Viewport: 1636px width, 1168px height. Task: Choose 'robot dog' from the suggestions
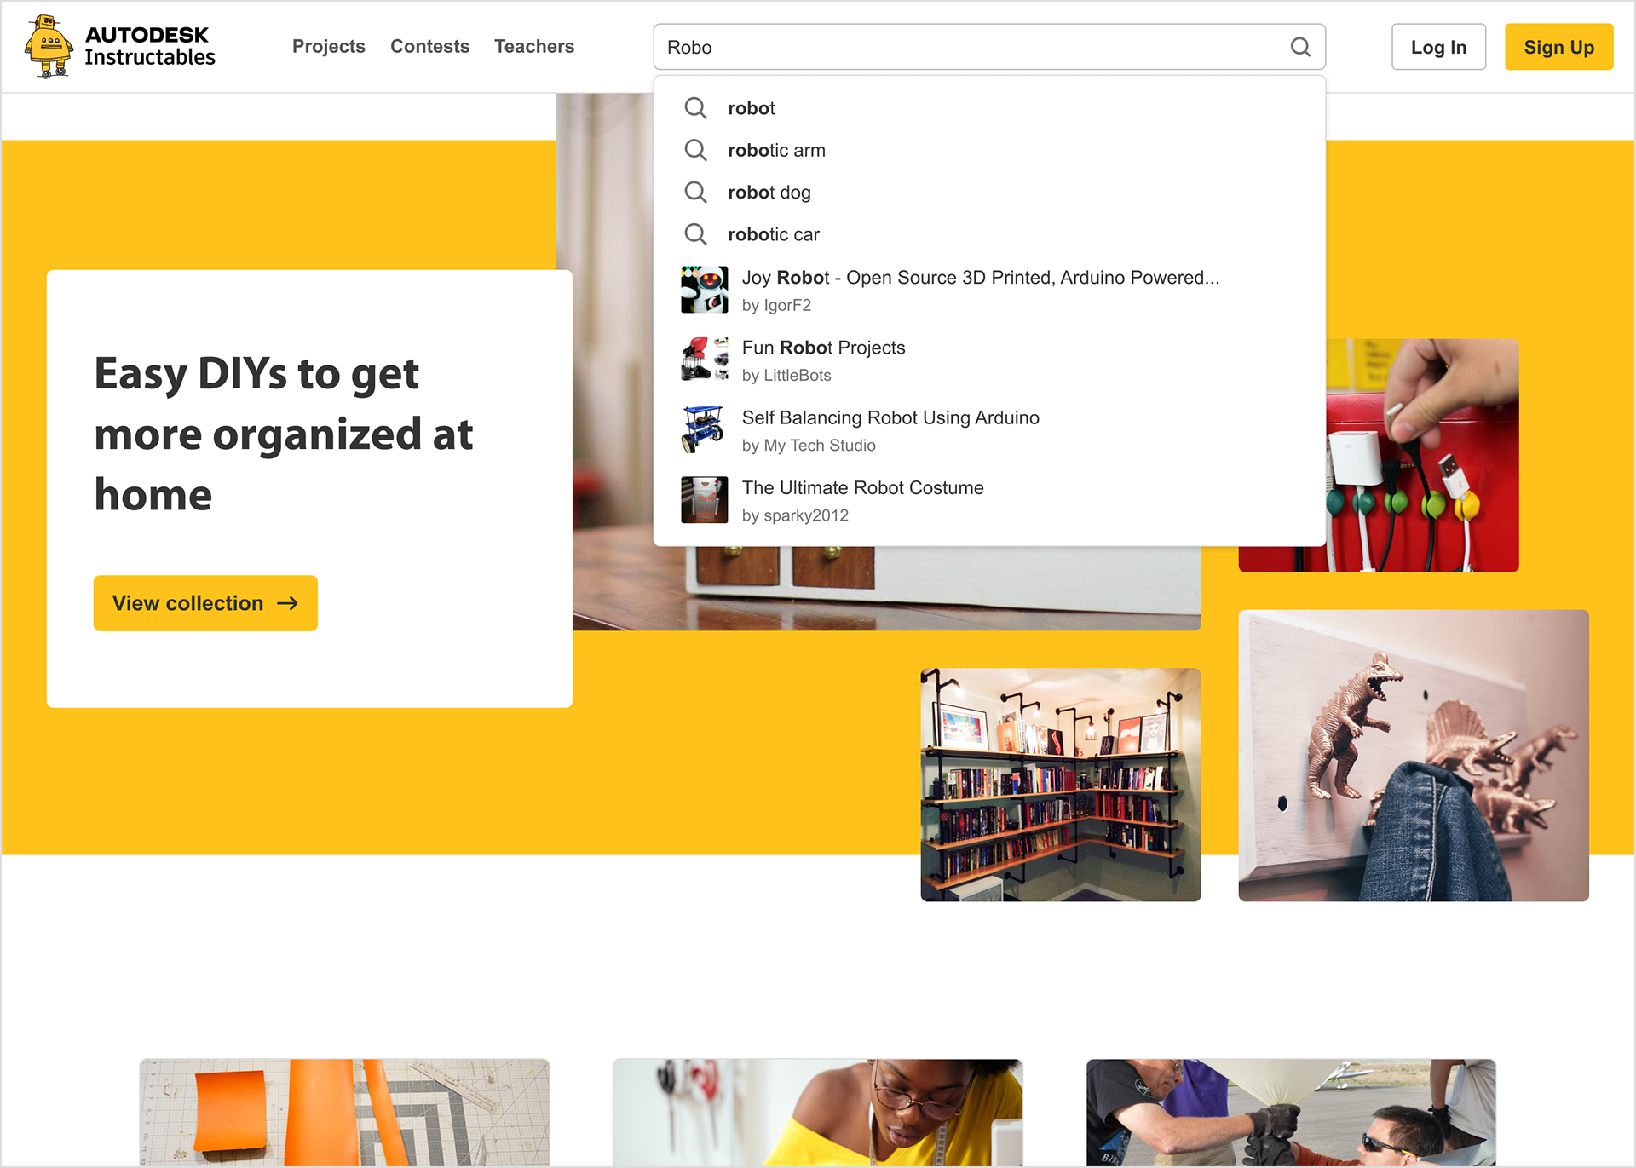click(989, 192)
